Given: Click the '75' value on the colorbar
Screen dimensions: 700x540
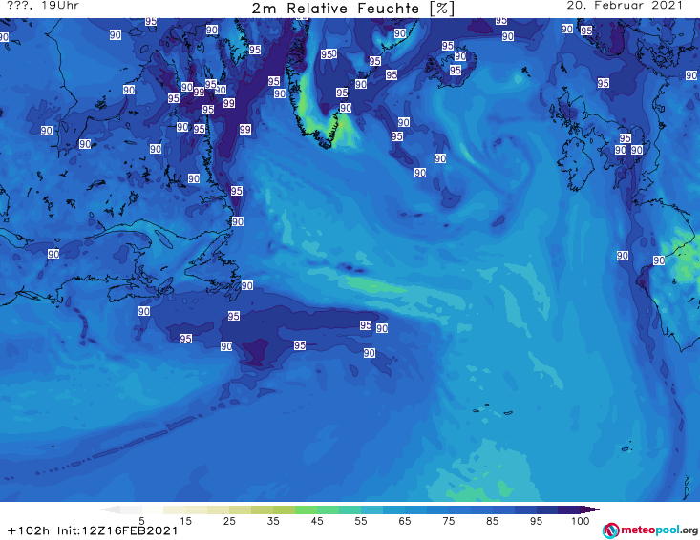Looking at the screenshot, I should click(448, 521).
